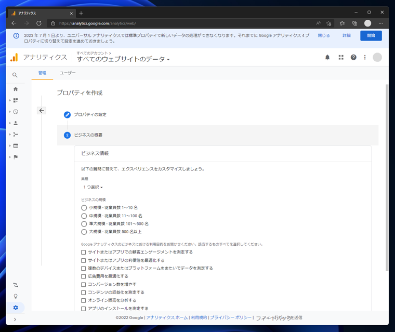395x332 pixels.
Task: Open 利用規約 footer link
Action: coord(199,317)
